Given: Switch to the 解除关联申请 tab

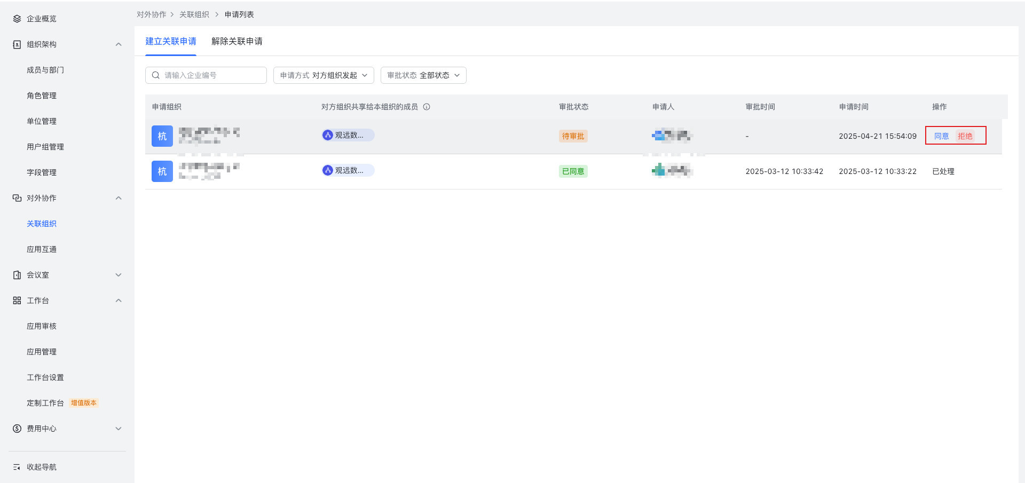Looking at the screenshot, I should coord(236,42).
